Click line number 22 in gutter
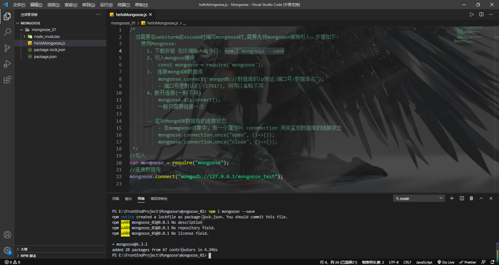This screenshot has height=265, width=499. (x=119, y=177)
